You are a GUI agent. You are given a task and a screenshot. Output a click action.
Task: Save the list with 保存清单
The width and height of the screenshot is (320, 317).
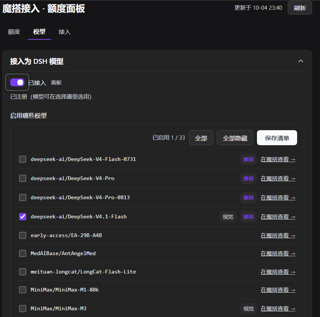pos(277,138)
